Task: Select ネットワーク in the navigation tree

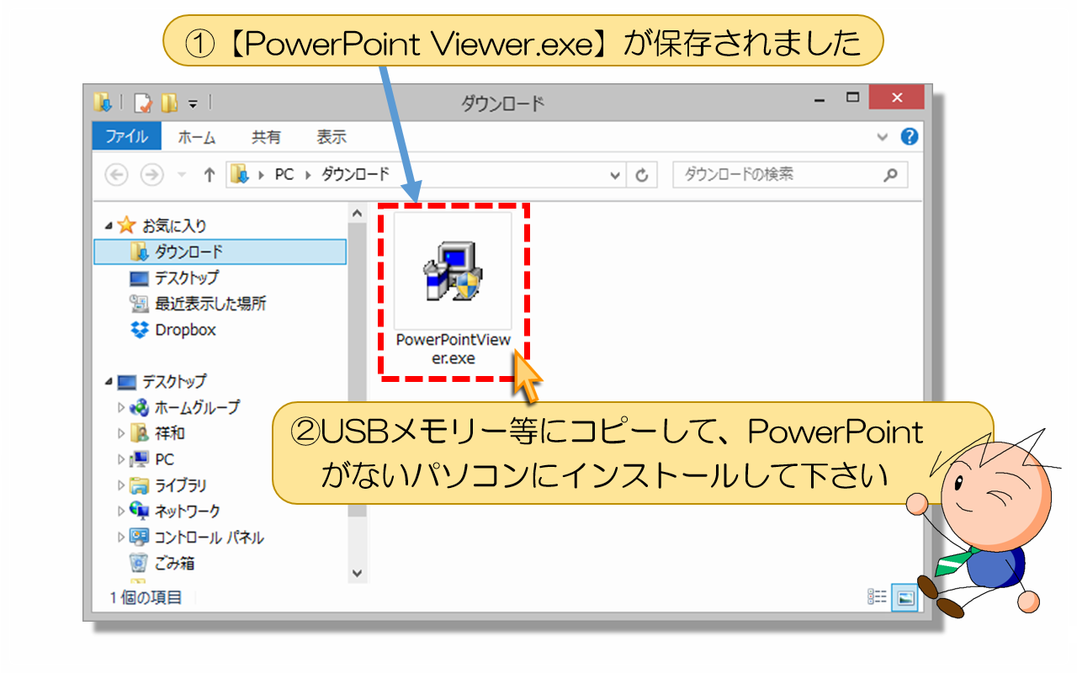Action: (x=187, y=511)
